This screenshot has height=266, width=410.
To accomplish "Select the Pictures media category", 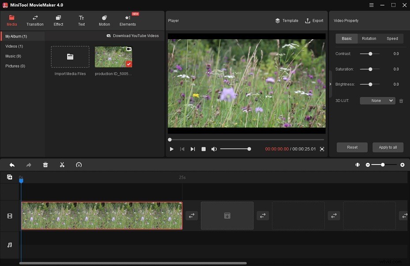I will [15, 66].
